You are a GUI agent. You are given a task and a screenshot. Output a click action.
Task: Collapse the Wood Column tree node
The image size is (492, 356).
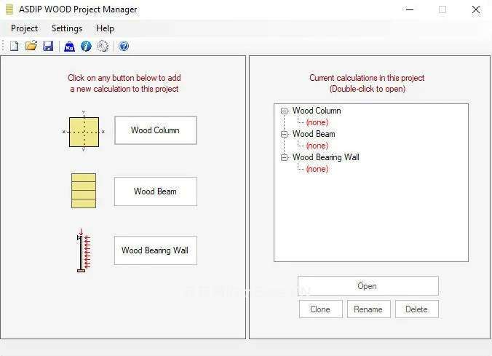coord(284,111)
